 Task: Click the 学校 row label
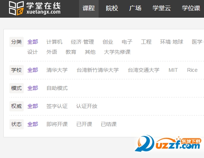tap(17, 70)
